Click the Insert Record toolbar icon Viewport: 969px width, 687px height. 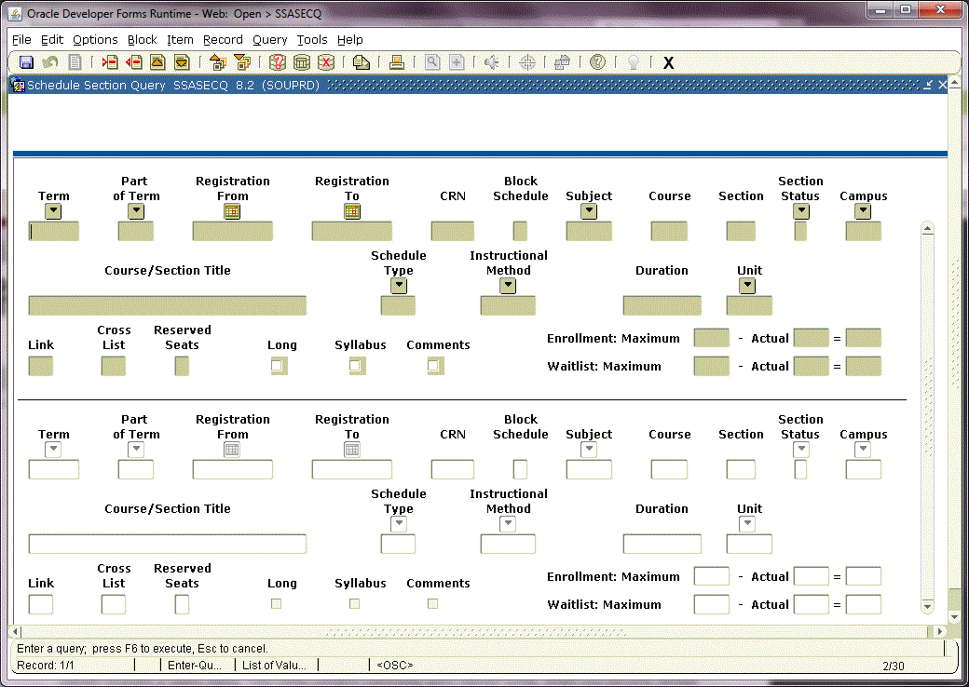pos(110,62)
